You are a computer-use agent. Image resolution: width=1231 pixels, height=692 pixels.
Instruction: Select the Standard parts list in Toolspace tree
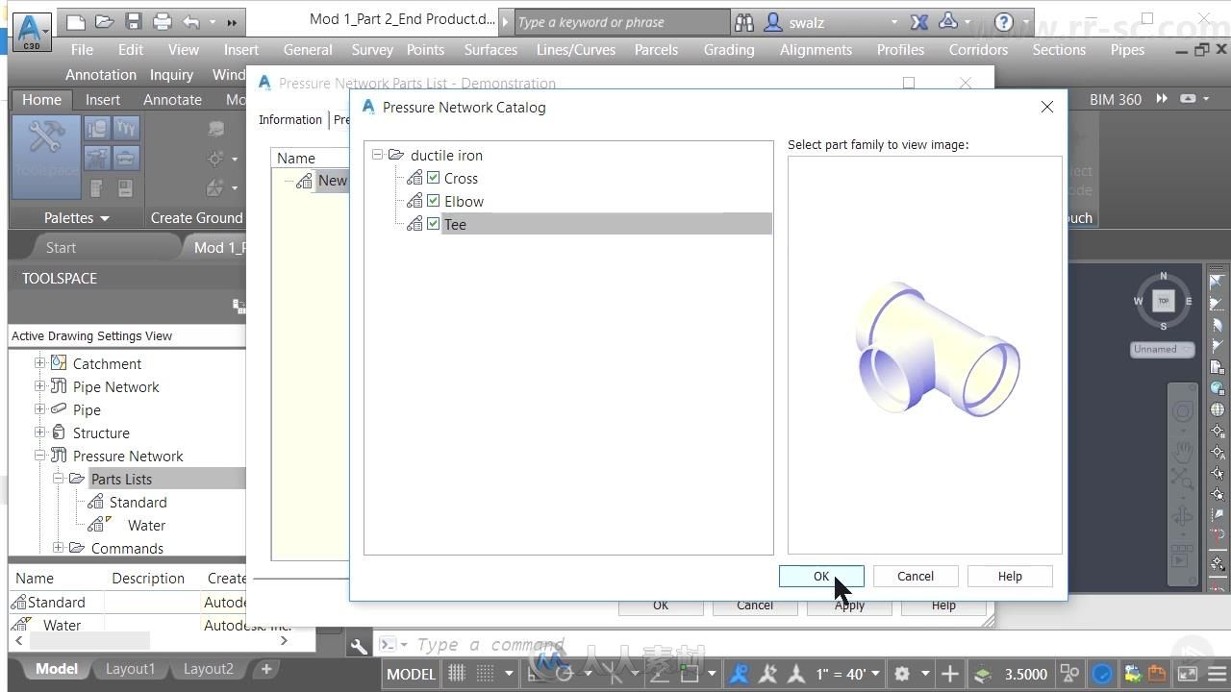click(x=138, y=502)
